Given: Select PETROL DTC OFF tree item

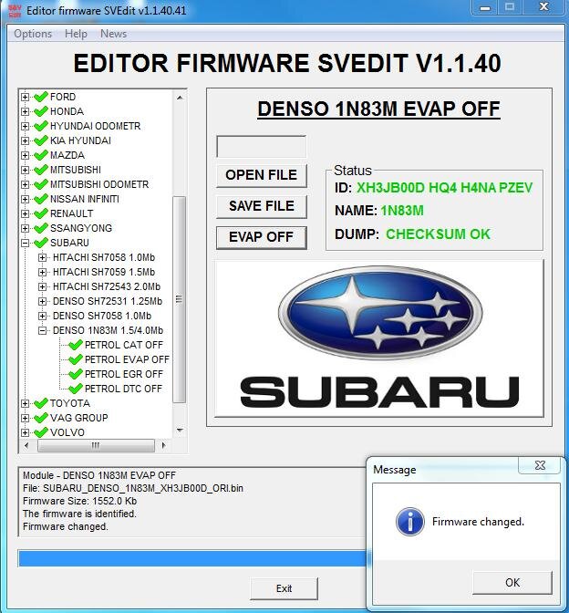Looking at the screenshot, I should click(x=123, y=389).
